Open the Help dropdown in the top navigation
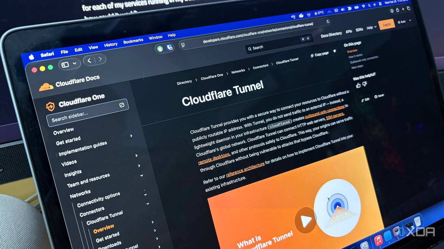The image size is (444, 249). point(370,27)
